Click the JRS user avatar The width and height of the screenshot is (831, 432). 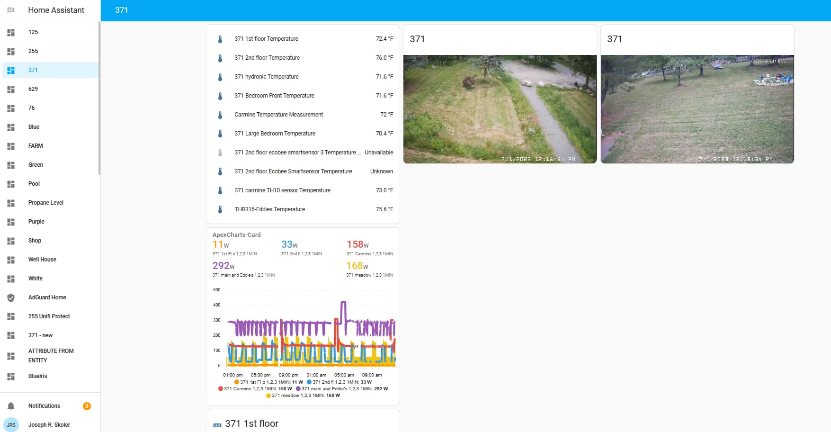pyautogui.click(x=11, y=424)
